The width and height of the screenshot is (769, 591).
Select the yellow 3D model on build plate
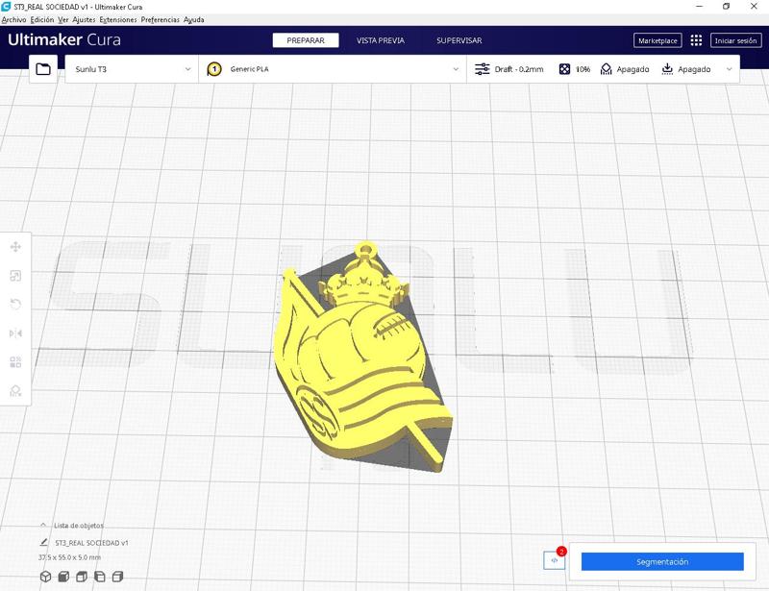[363, 358]
